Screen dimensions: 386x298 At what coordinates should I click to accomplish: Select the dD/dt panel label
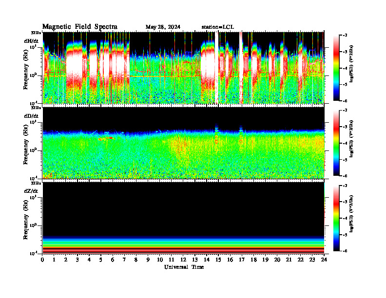tap(31, 116)
